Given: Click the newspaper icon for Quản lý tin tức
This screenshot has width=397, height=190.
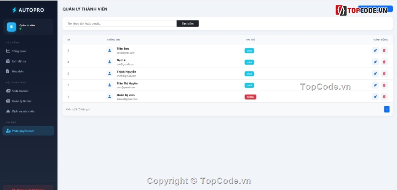Looking at the screenshot, I should tap(8, 101).
